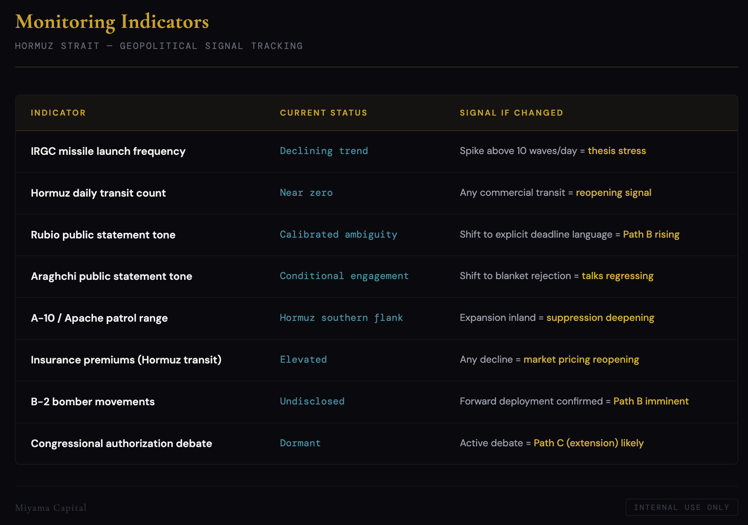Click the Calibrated ambiguity status
The image size is (748, 525).
(x=338, y=235)
